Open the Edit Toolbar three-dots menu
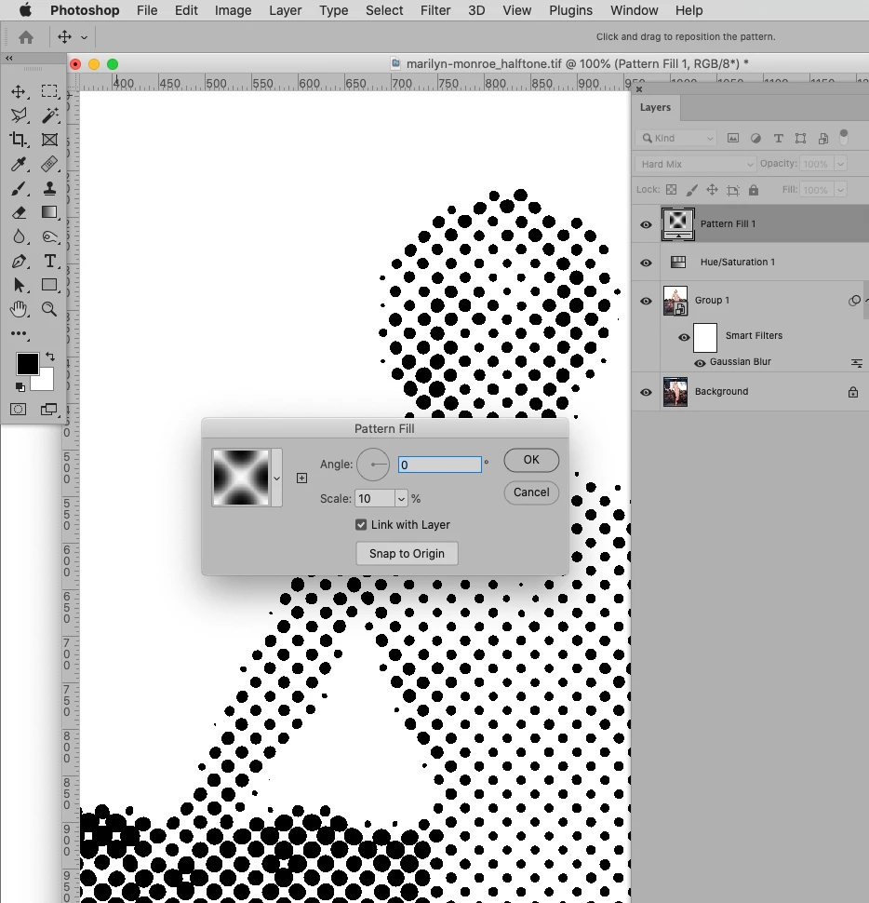869x903 pixels. (19, 333)
